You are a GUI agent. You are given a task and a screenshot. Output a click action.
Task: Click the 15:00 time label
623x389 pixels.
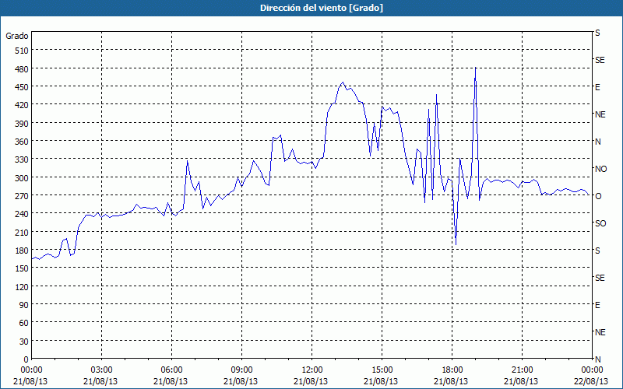point(382,370)
